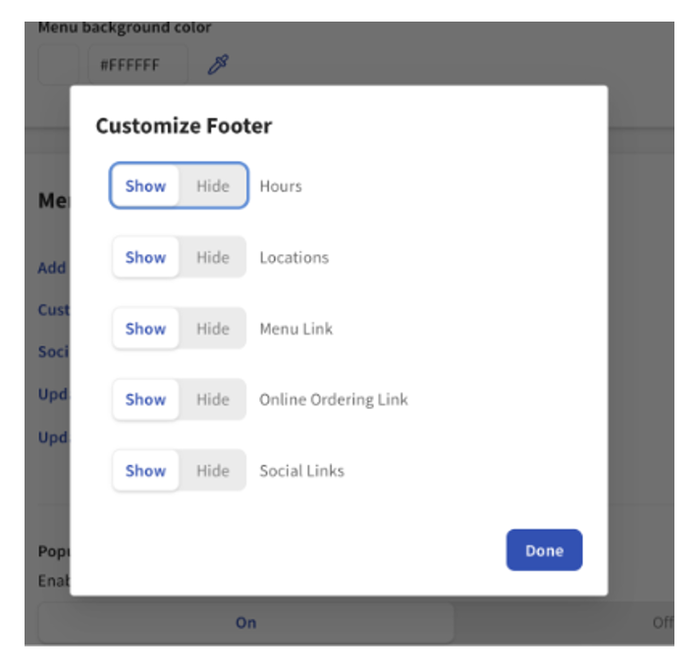Show Social Links in the footer
697x669 pixels.
click(x=145, y=471)
